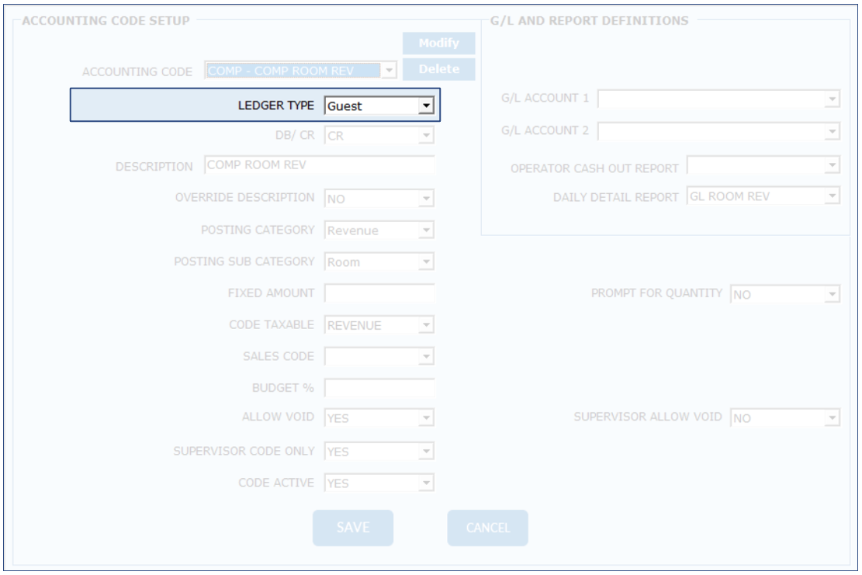Open the Override Description dropdown
Image resolution: width=862 pixels, height=575 pixels.
pos(424,199)
